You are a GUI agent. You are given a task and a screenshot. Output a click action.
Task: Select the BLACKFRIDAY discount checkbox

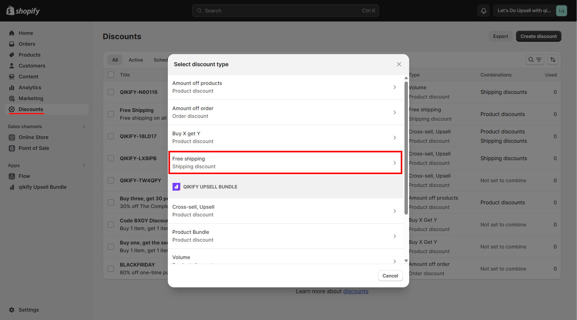pos(111,269)
